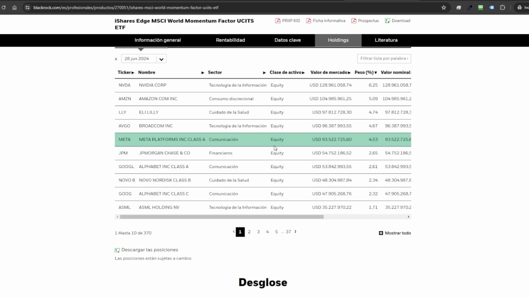Sort holdings by Ticker column
The image size is (529, 297).
[x=126, y=72]
